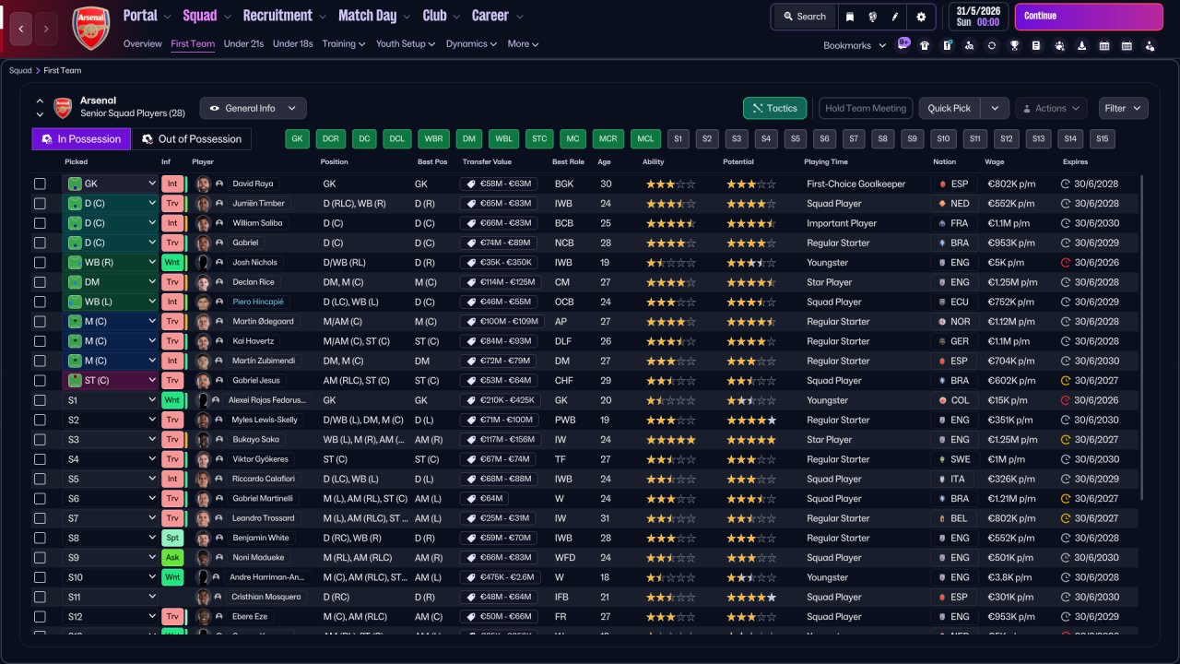The height and width of the screenshot is (664, 1180).
Task: Open the 9+ messages inbox icon
Action: (x=903, y=43)
